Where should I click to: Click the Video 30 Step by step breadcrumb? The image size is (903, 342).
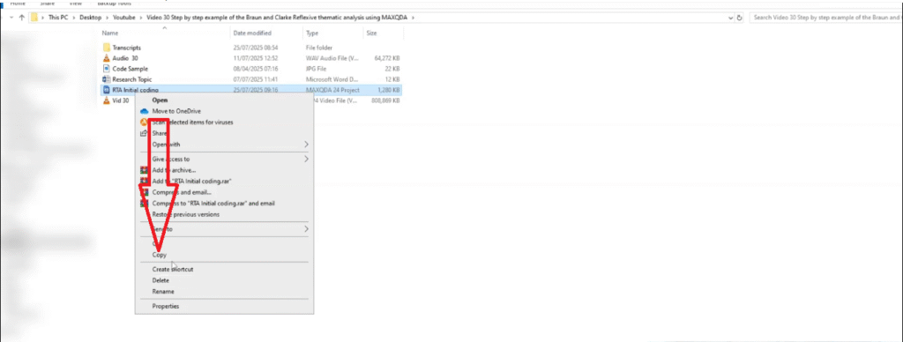pos(276,18)
